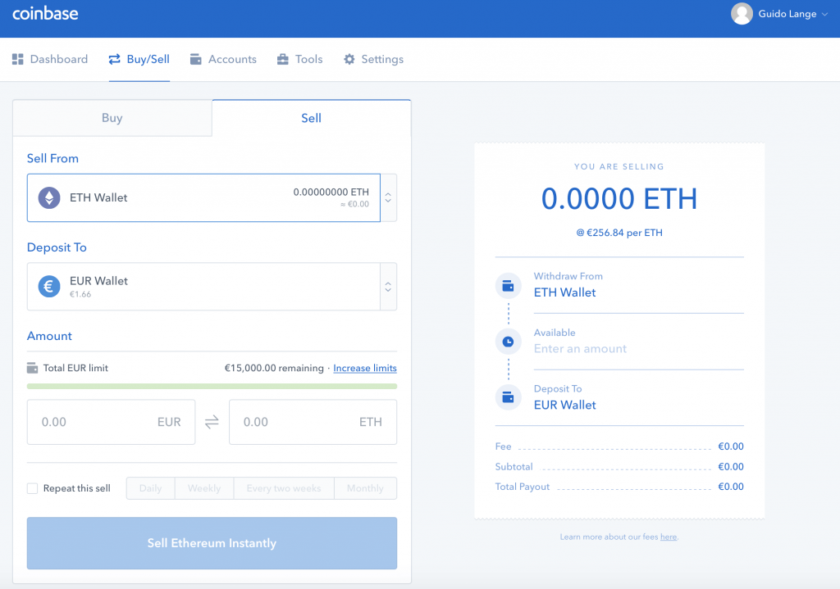
Task: Click the 0.0000 ETH selling amount
Action: [x=619, y=199]
